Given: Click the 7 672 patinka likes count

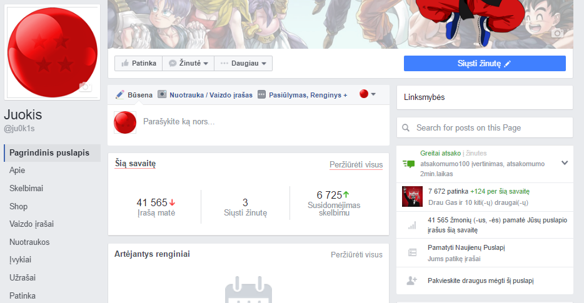Looking at the screenshot, I should [x=448, y=191].
